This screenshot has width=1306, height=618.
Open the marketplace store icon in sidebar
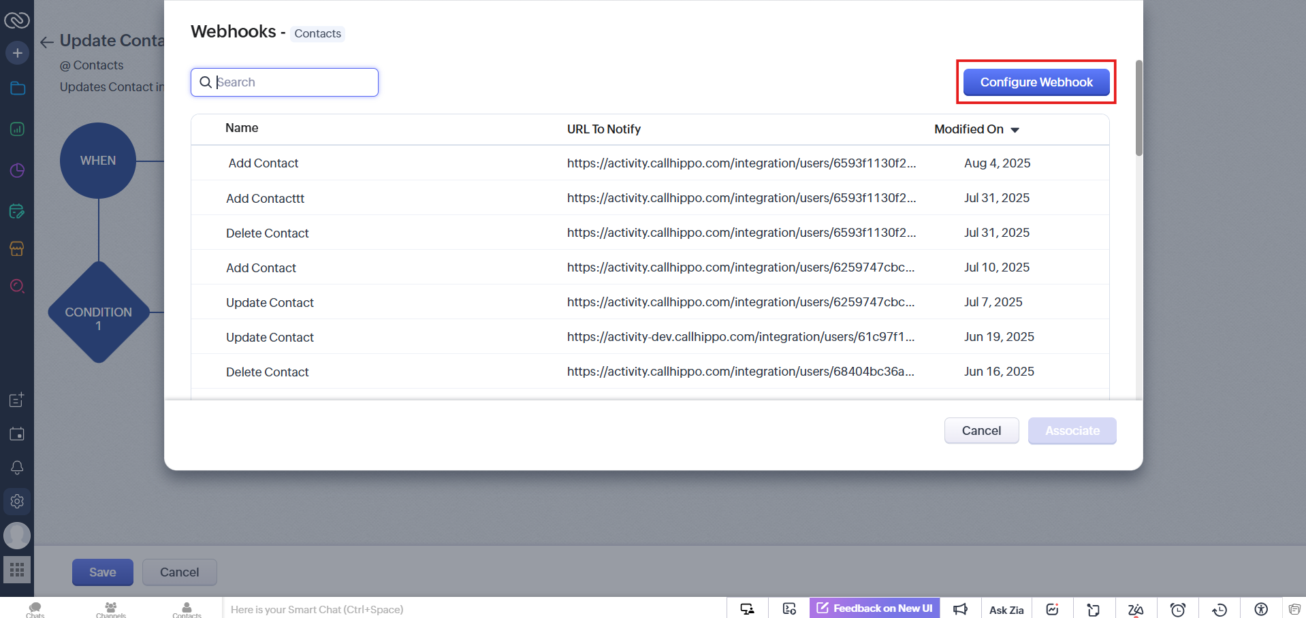[17, 248]
